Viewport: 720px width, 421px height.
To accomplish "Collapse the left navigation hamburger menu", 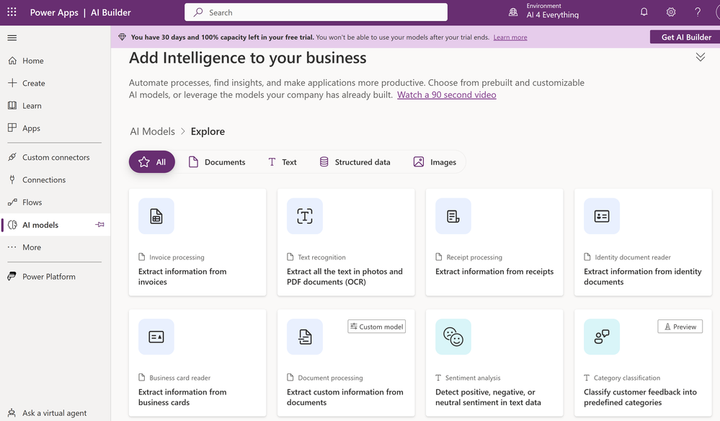I will click(x=12, y=37).
